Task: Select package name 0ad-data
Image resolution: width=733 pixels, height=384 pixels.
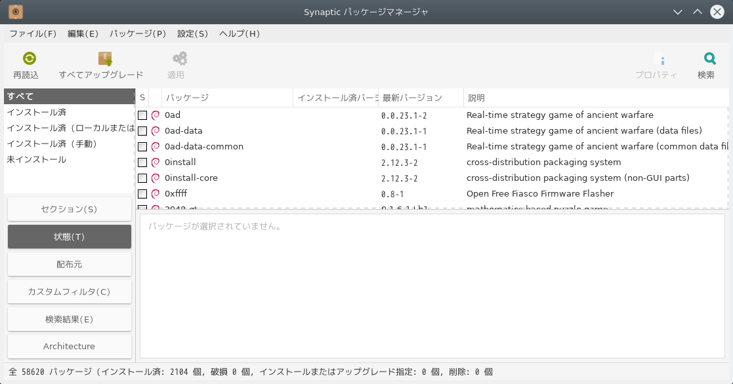Action: point(183,130)
